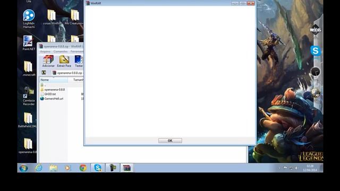
Task: Open the Arquivo menu in the archive window
Action: 45,51
